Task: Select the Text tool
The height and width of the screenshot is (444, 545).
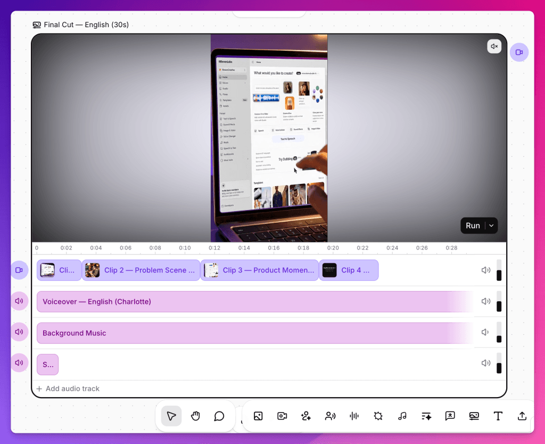Action: tap(498, 416)
